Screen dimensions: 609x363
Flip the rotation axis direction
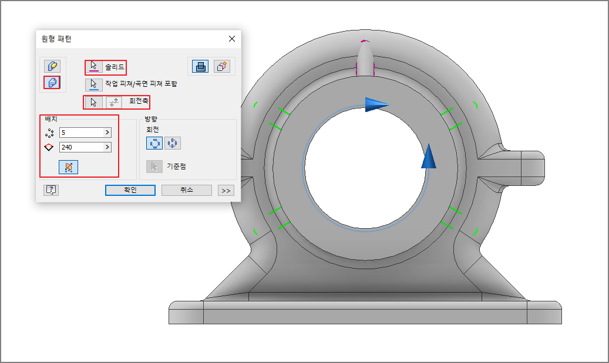click(x=114, y=103)
